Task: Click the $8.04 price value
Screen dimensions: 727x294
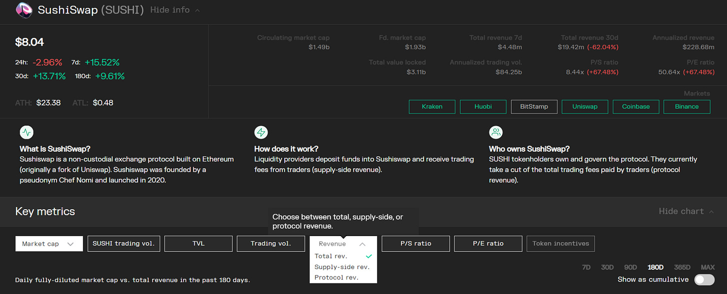Action: (x=29, y=42)
